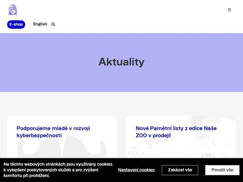Open Nastavení cookies settings
Screen dimensions: 243x182
136,170
